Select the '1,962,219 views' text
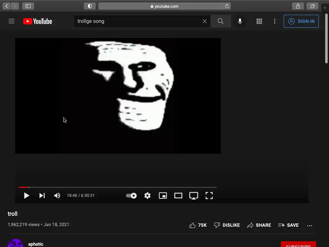 pos(23,224)
